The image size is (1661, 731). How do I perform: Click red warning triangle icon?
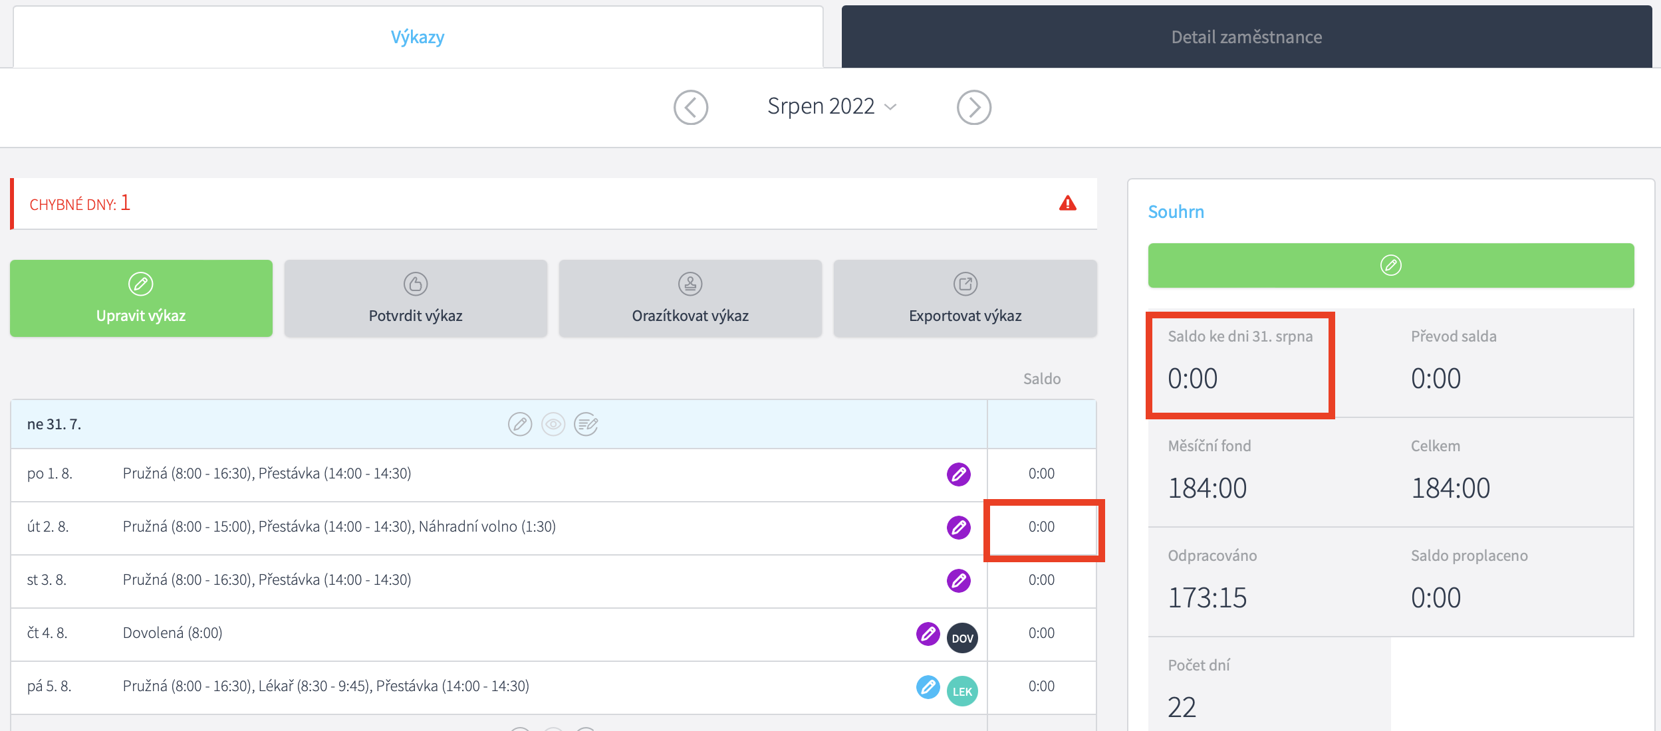tap(1067, 203)
